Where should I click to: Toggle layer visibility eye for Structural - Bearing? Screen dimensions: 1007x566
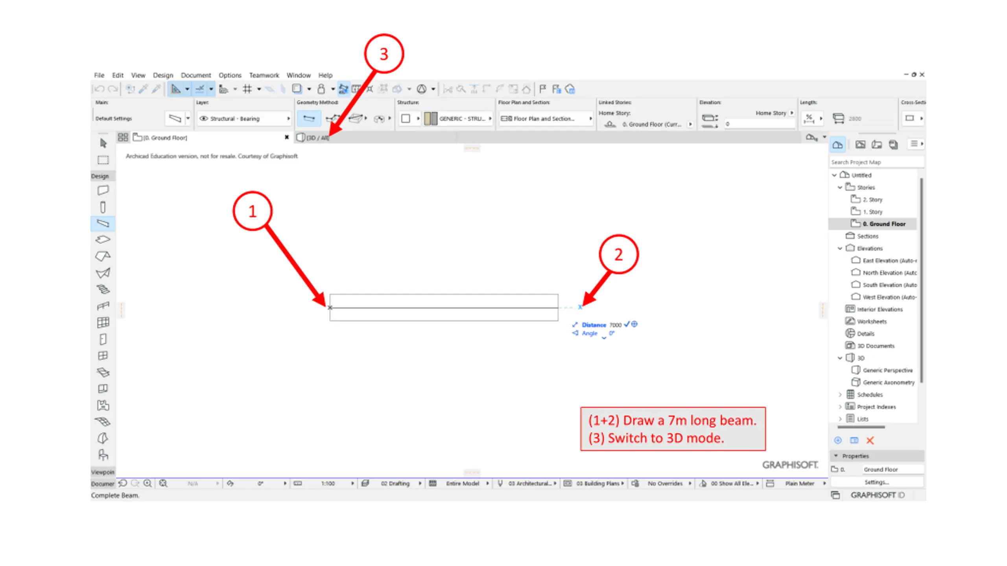point(203,118)
